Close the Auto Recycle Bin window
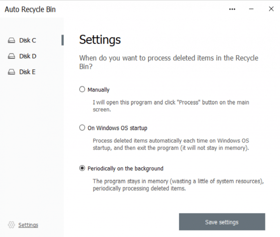The image size is (280, 237). pos(271,9)
